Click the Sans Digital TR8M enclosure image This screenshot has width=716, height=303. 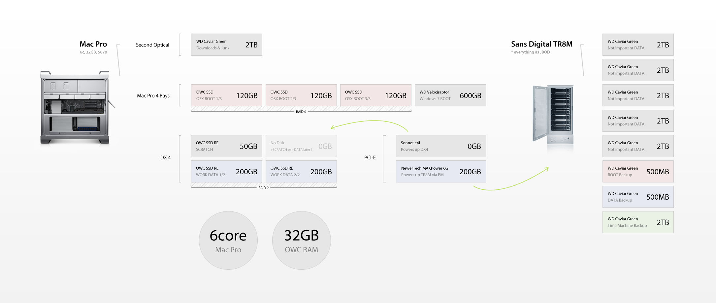pos(553,114)
